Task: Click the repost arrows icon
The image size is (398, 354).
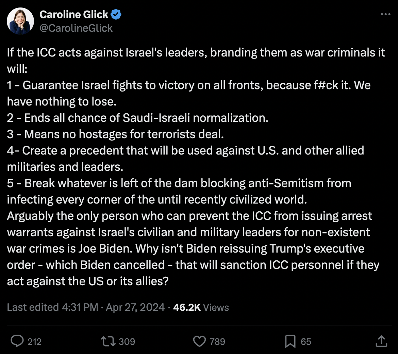Action: [107, 341]
